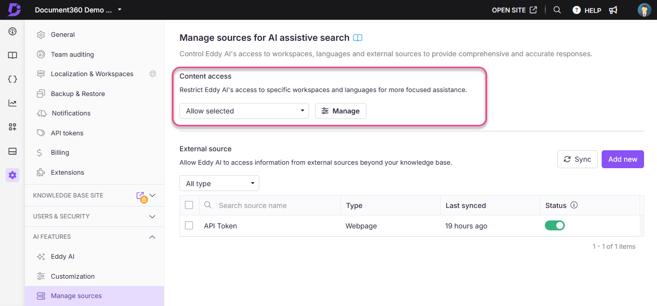Go to the Dashboard icon in left rail
This screenshot has width=657, height=306.
click(x=12, y=31)
